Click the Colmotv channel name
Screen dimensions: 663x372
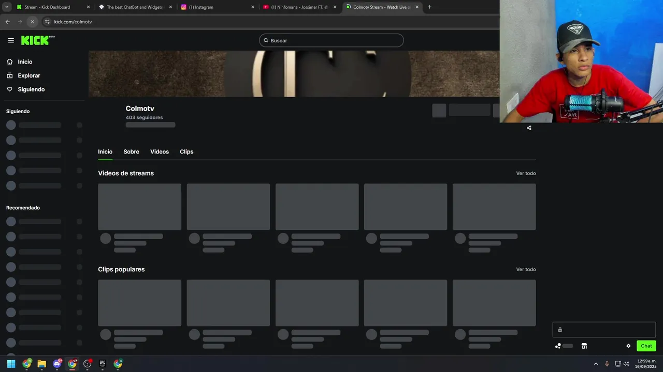[x=140, y=109]
